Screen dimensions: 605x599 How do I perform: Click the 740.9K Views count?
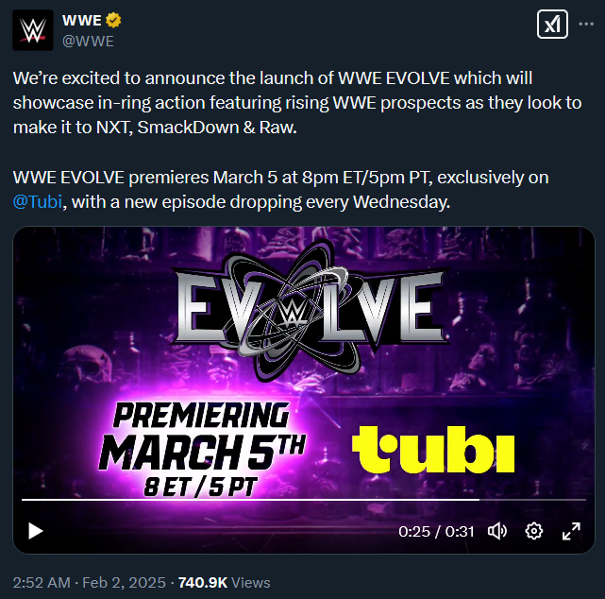tap(225, 582)
